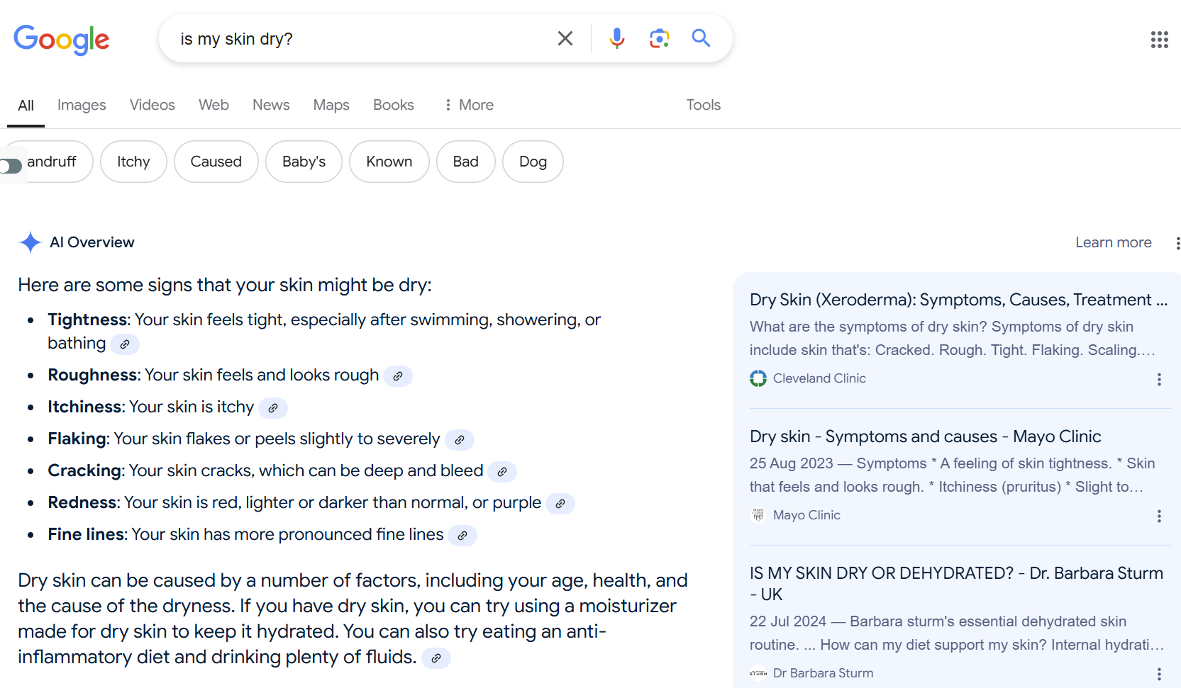
Task: Click the bold Tightness term
Action: [88, 320]
